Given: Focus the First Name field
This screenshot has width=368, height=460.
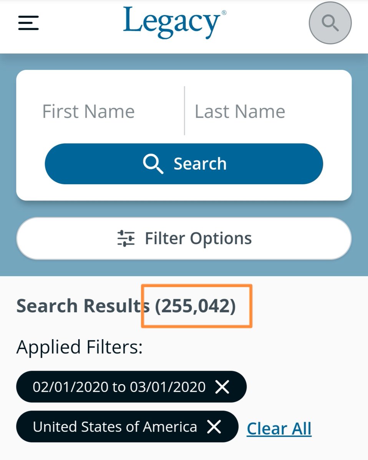Looking at the screenshot, I should tap(100, 111).
